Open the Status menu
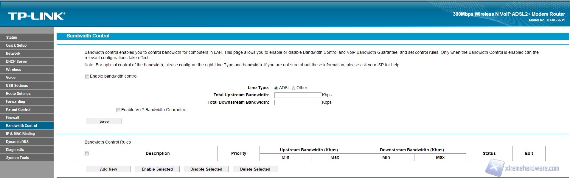 tap(12, 37)
